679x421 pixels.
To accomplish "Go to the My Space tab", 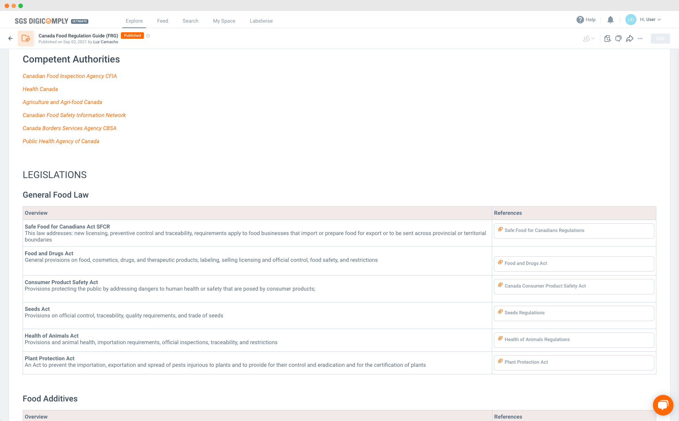I will click(224, 21).
